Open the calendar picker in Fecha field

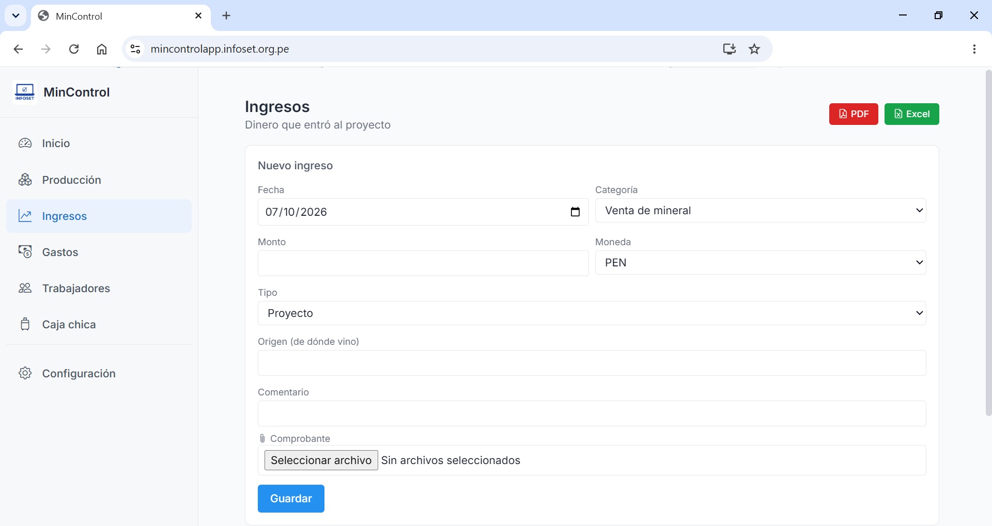click(575, 212)
